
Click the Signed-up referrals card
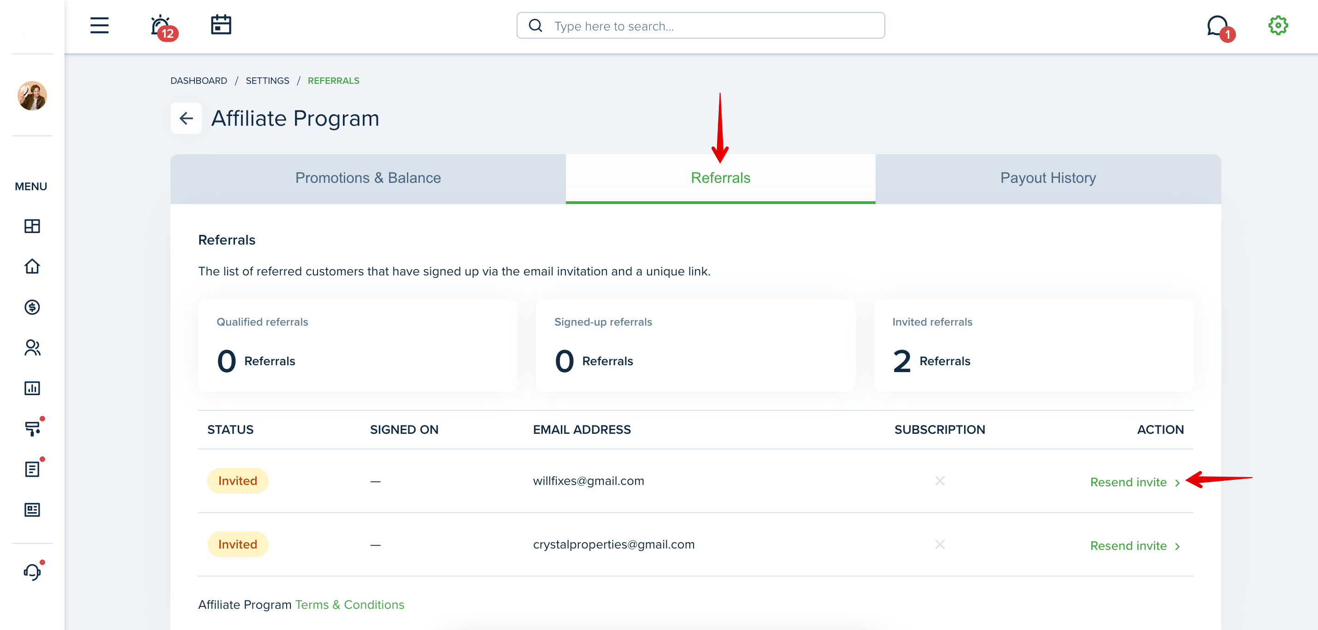(695, 346)
